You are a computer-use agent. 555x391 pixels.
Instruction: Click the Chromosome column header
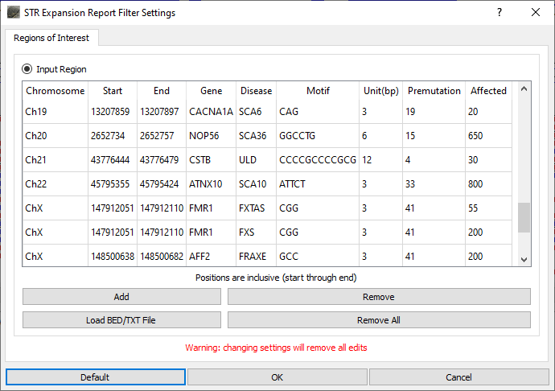click(x=55, y=91)
